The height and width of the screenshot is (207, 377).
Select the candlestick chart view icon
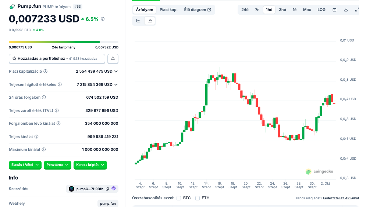pos(150,21)
